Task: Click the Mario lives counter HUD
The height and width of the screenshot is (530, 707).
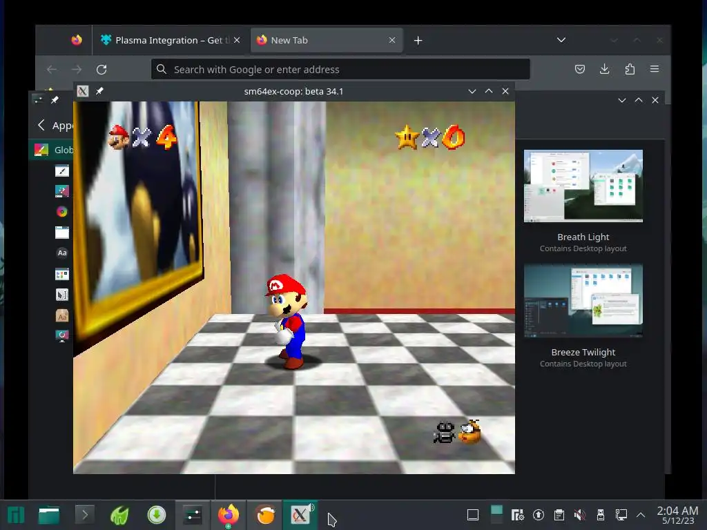Action: (x=142, y=137)
